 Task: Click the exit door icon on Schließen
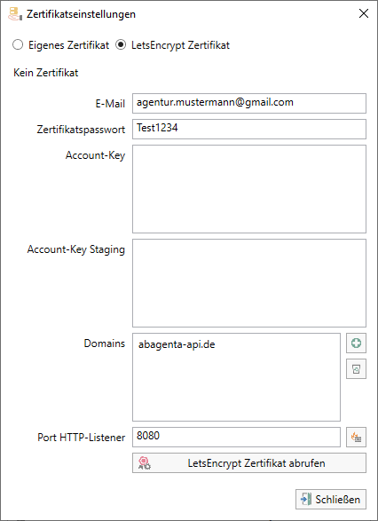306,499
